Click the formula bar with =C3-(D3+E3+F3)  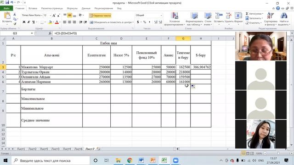pos(143,33)
